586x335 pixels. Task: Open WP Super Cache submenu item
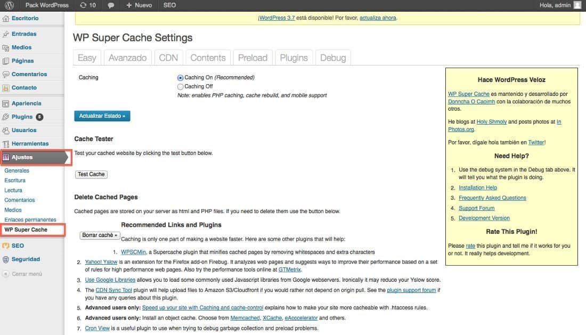pos(26,230)
